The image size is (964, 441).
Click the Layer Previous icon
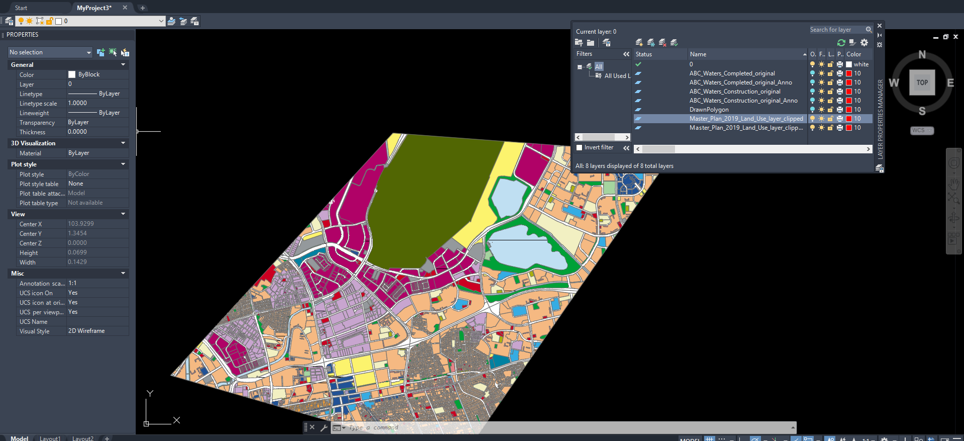tap(183, 21)
